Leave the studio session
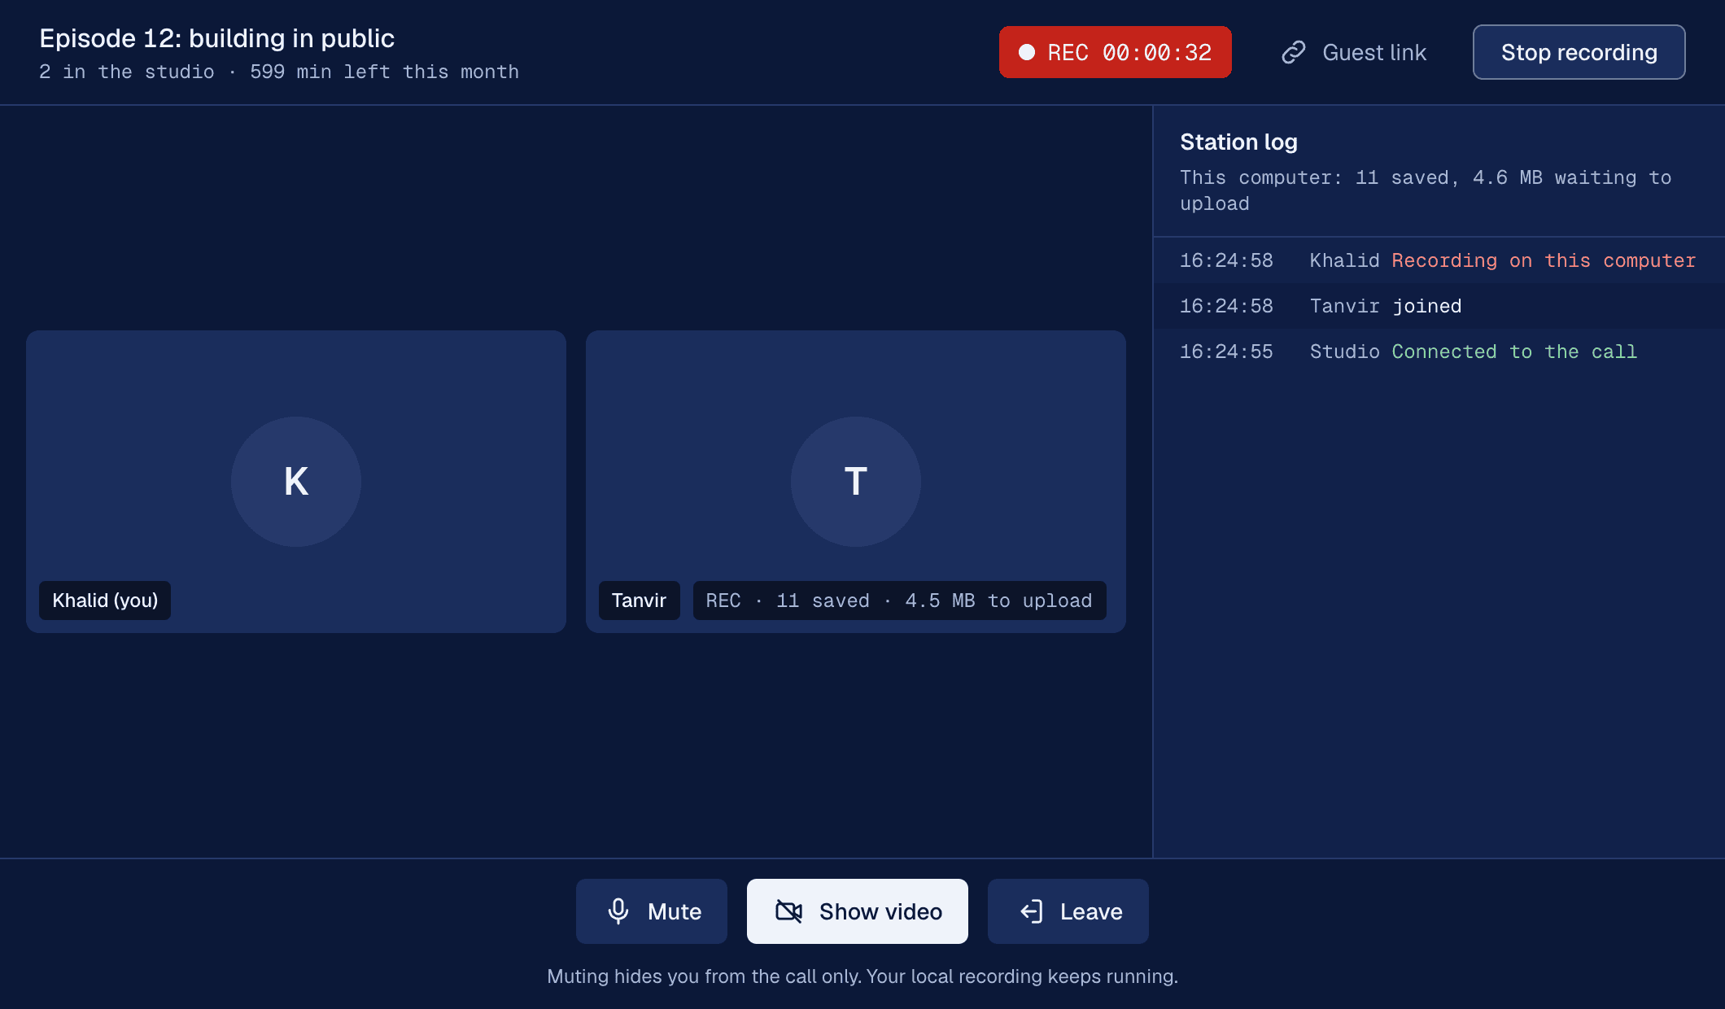Image resolution: width=1725 pixels, height=1009 pixels. [x=1068, y=911]
